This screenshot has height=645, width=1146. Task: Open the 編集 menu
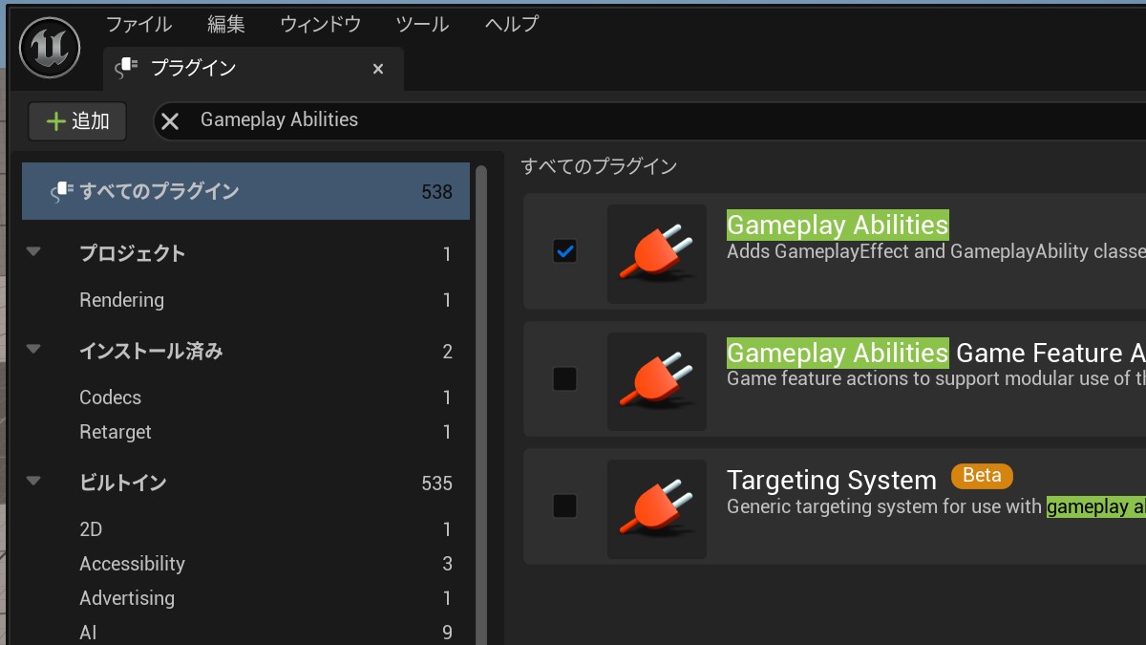coord(226,24)
